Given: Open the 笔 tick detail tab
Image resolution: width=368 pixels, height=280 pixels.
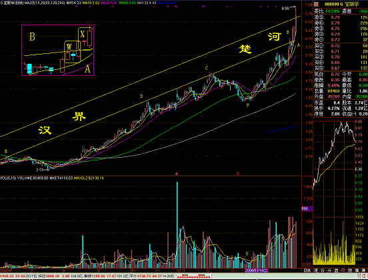Looking at the screenshot, I should tap(316, 271).
